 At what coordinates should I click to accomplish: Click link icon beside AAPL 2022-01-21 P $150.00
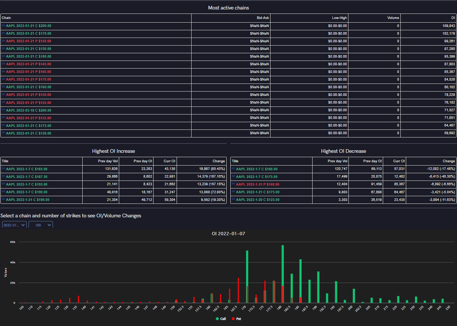3,41
